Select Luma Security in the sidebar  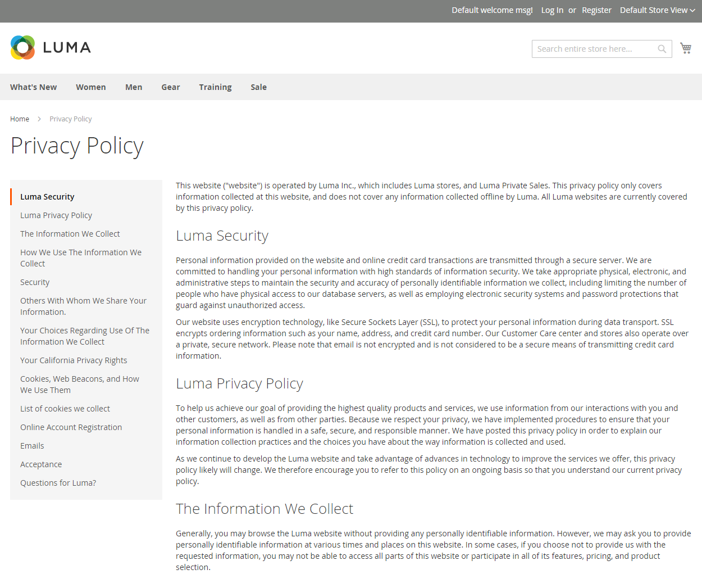(47, 196)
